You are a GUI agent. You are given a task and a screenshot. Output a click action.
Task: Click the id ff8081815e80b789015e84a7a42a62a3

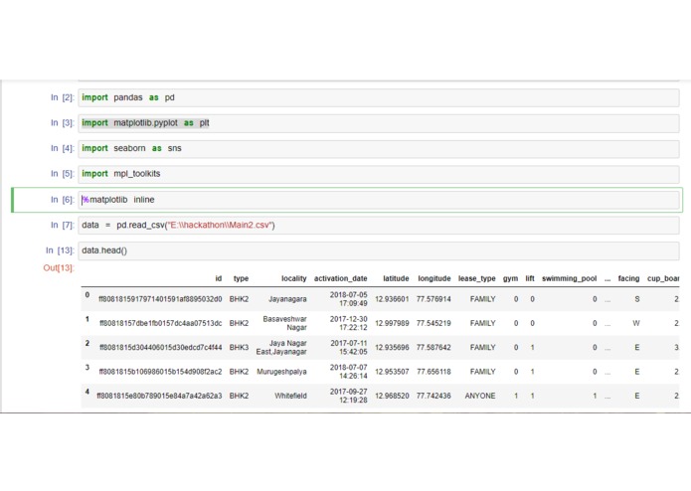[x=159, y=397]
